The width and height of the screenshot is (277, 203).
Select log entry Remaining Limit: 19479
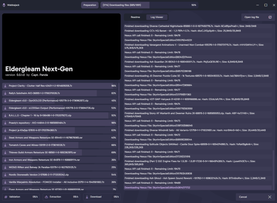[x=198, y=36]
